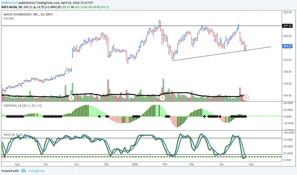The width and height of the screenshot is (297, 175).
Task: Click the H:245.10 high value
Action: click(x=77, y=7)
